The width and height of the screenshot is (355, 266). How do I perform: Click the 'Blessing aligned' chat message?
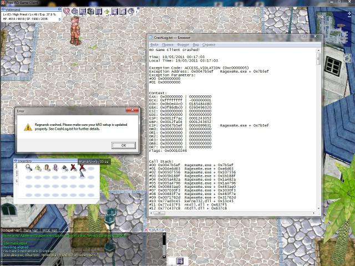point(16,247)
